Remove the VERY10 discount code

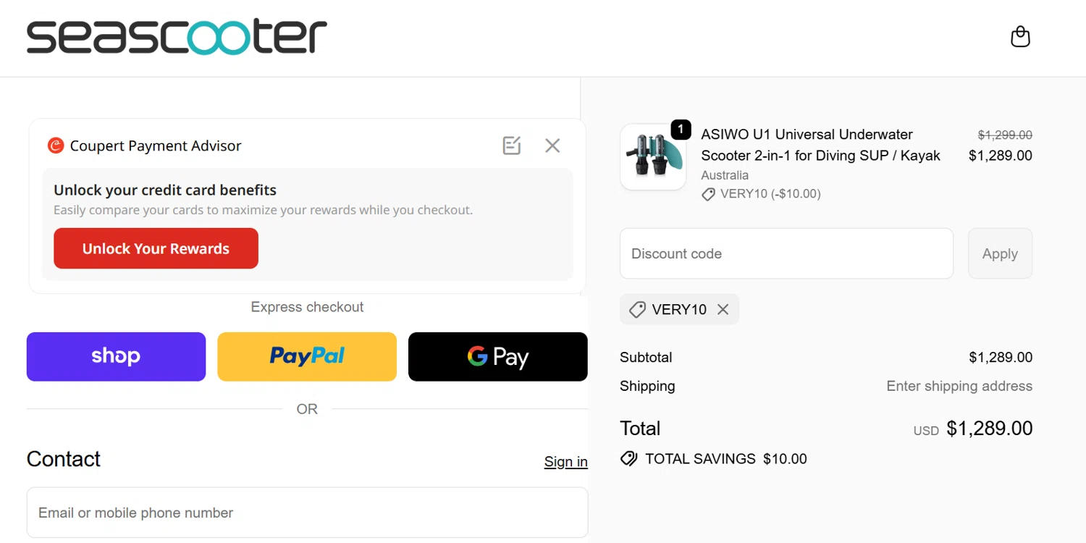(723, 309)
